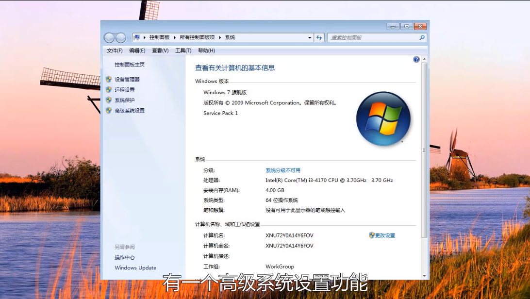Viewport: 530px width, 299px height.
Task: Click the text 64 位操作系统
Action: [282, 200]
